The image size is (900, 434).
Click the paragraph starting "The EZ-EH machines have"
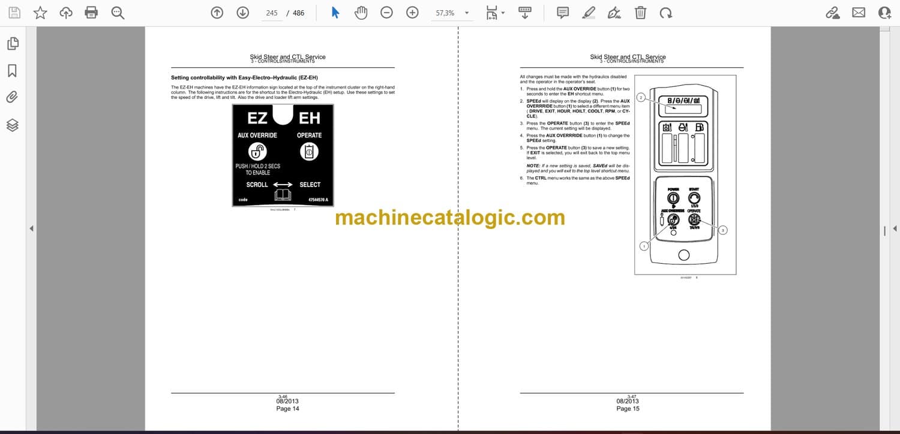pyautogui.click(x=283, y=92)
